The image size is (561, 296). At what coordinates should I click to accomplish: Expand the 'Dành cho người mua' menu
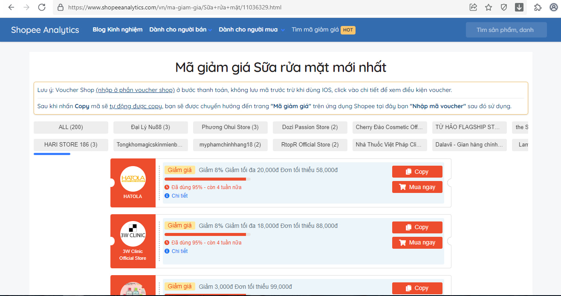pyautogui.click(x=252, y=30)
